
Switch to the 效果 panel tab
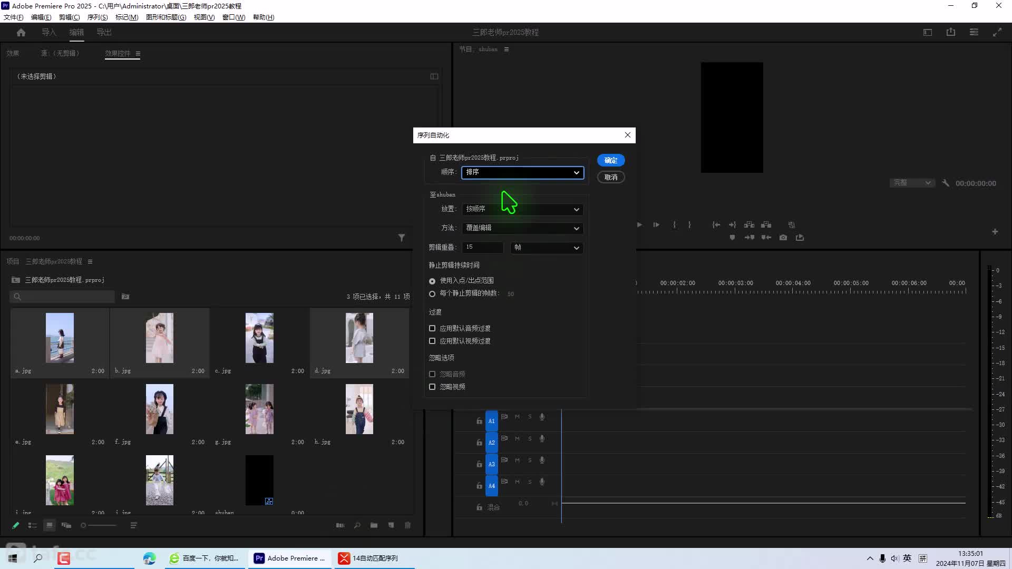click(x=13, y=53)
